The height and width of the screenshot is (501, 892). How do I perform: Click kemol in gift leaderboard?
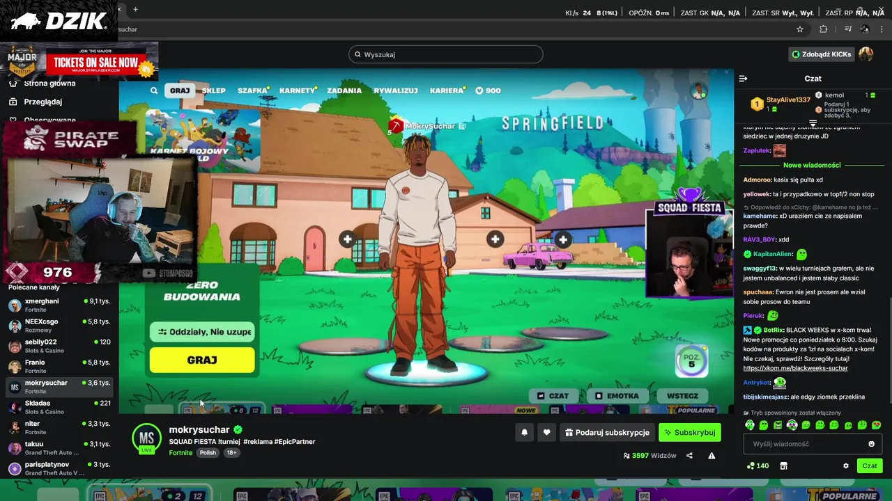pos(834,95)
